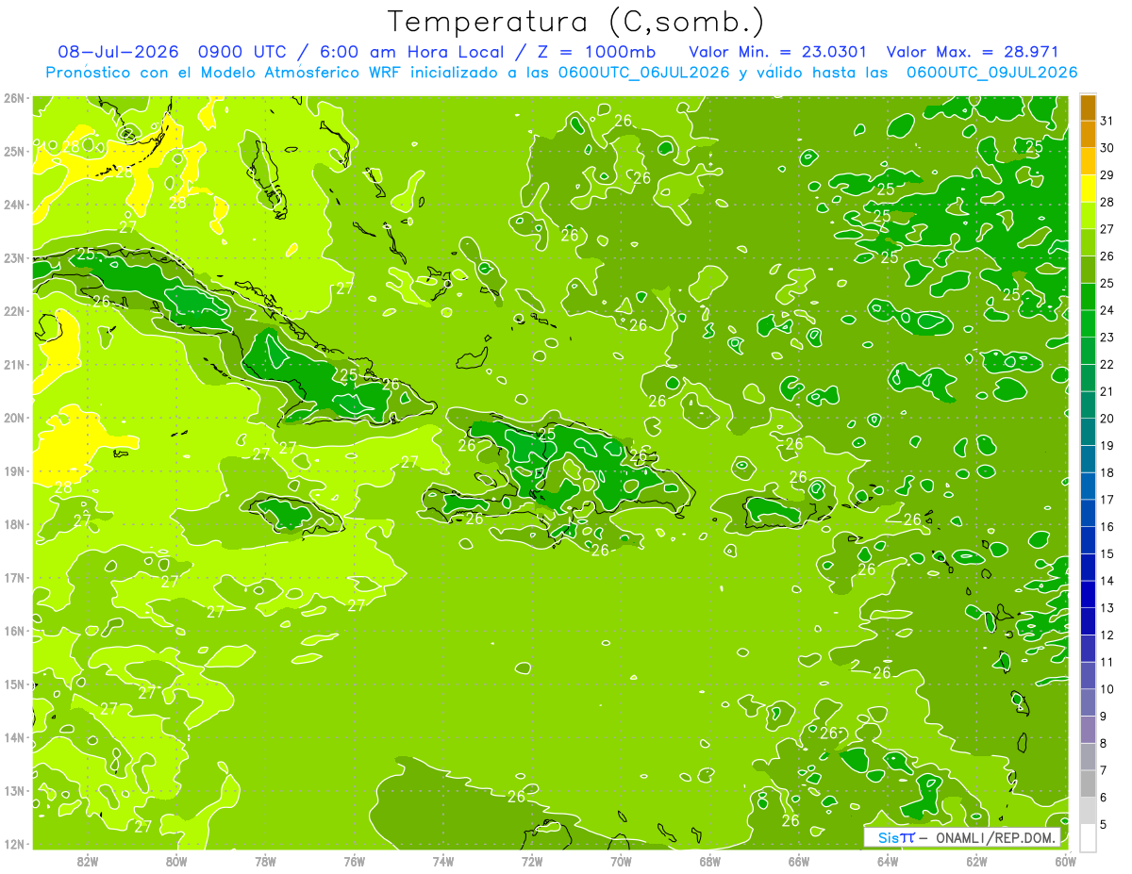The height and width of the screenshot is (874, 1132).
Task: Click the "14N" latitude axis label
Action: 14,737
